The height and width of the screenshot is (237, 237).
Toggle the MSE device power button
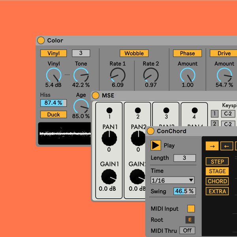click(x=96, y=96)
